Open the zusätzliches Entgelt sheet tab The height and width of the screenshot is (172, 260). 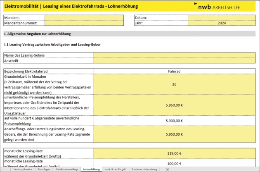[116, 169]
